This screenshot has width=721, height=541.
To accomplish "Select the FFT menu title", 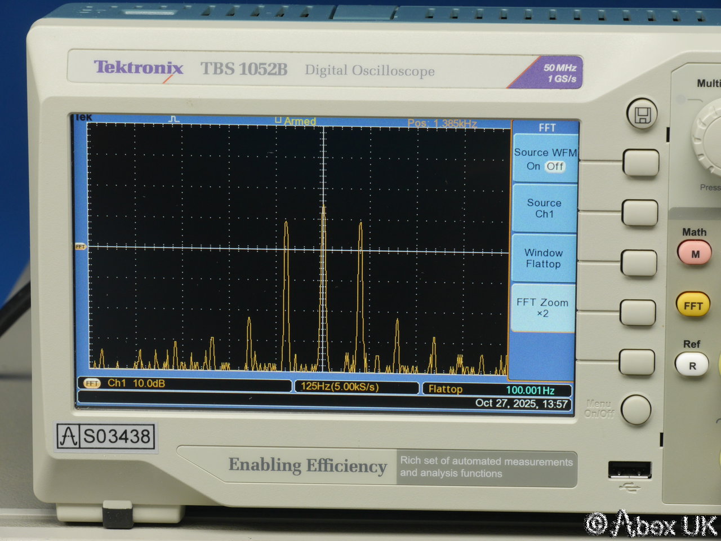I will tap(546, 128).
